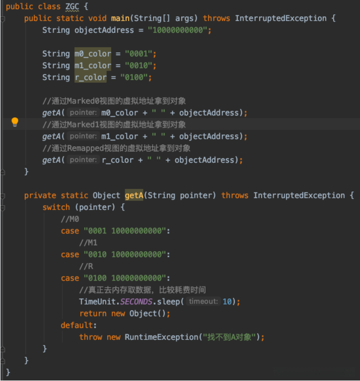Click the class name ZGC
The width and height of the screenshot is (360, 381).
(x=72, y=6)
